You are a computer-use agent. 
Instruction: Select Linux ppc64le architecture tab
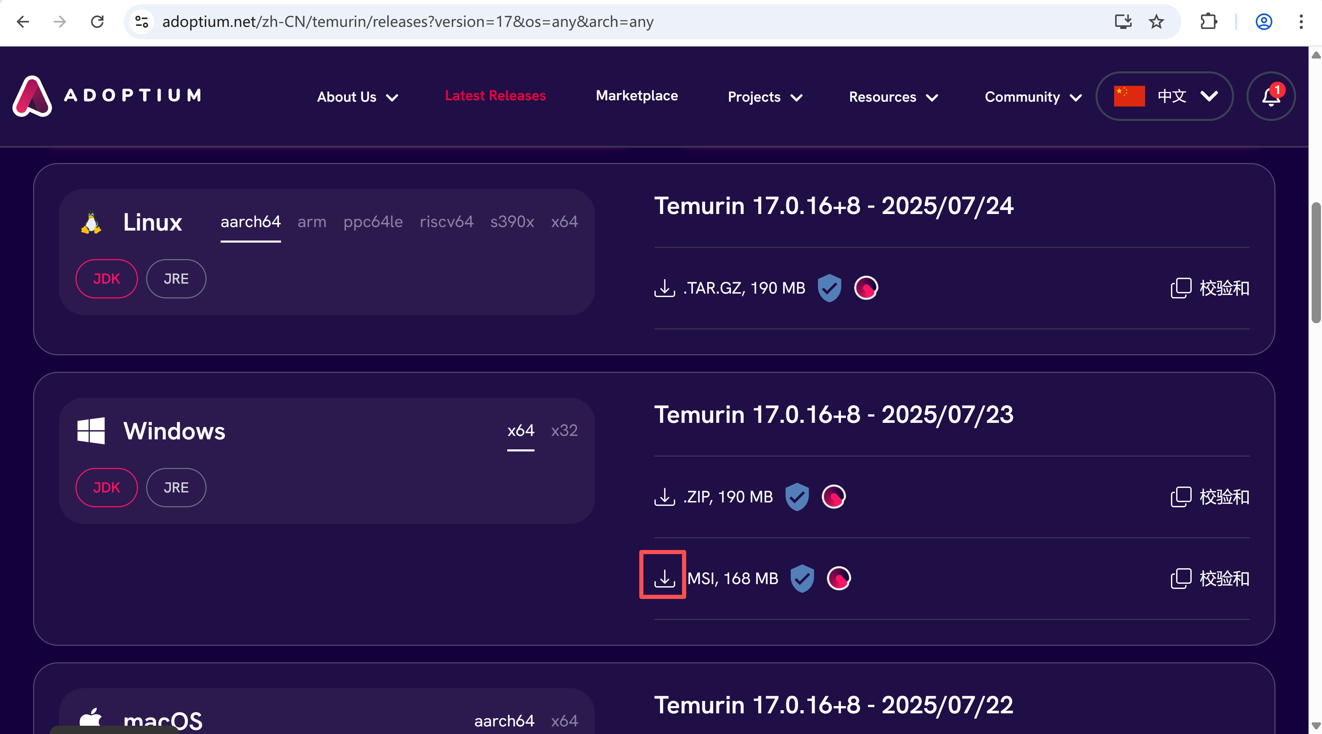(373, 222)
